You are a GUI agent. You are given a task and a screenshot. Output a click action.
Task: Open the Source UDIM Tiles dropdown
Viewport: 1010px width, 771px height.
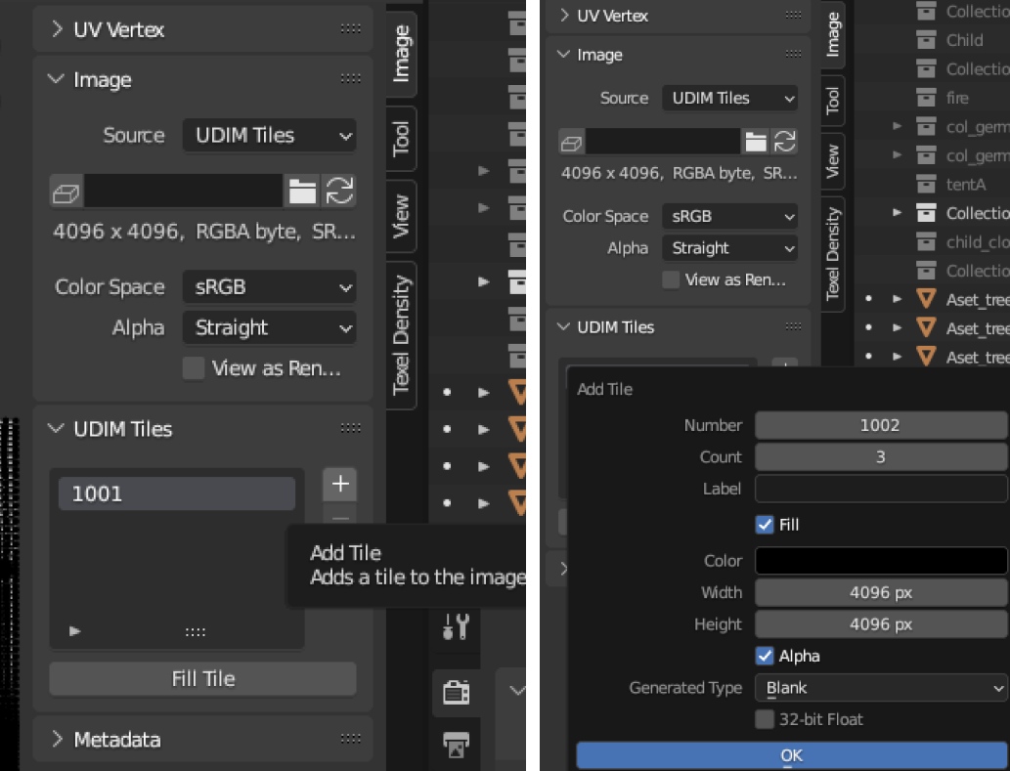point(269,135)
